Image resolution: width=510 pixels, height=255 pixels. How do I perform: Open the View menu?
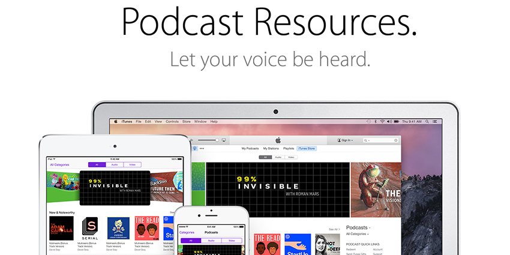(x=158, y=122)
